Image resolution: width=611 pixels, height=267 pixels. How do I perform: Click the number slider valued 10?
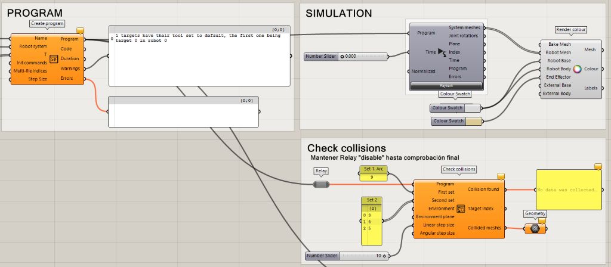coord(347,256)
